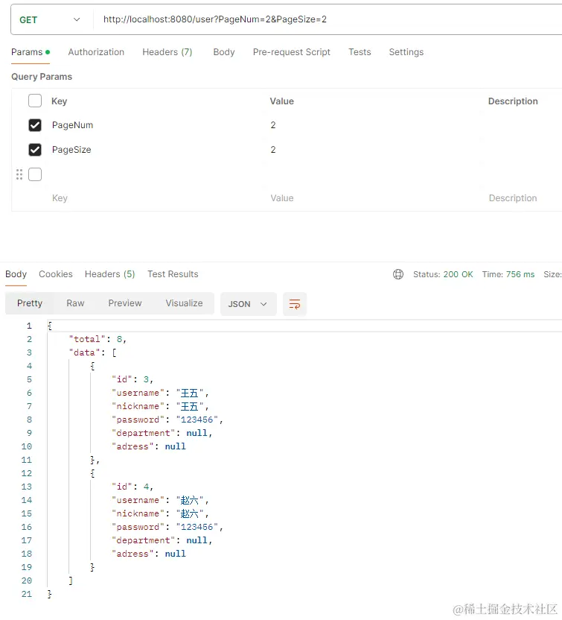The height and width of the screenshot is (620, 562).
Task: Open the response Cookies tab
Action: (56, 274)
